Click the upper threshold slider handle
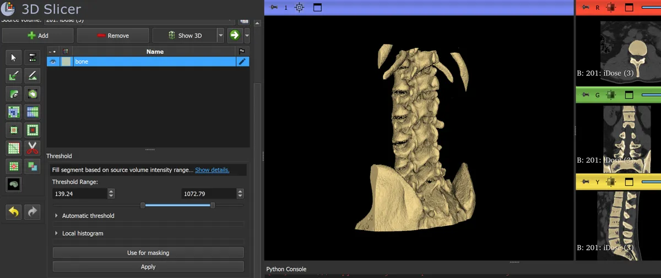 (213, 205)
